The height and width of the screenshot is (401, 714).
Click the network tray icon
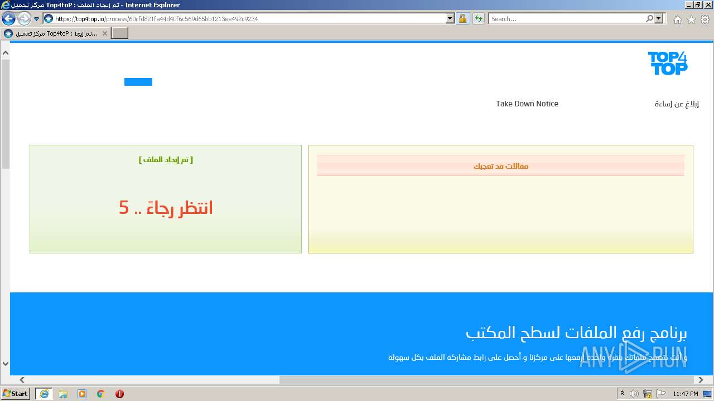click(648, 394)
